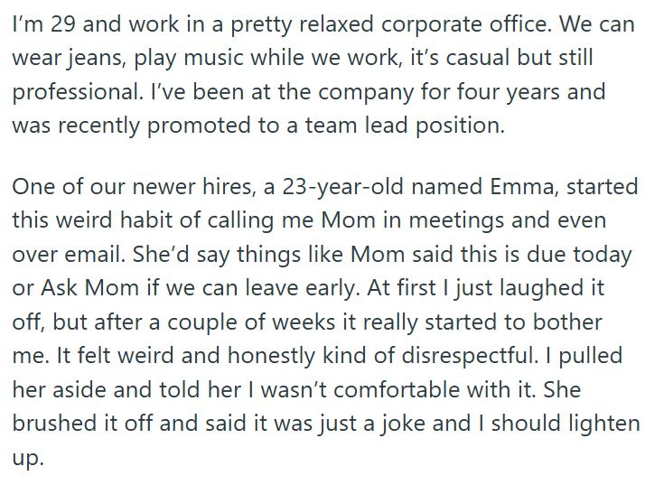This screenshot has height=485, width=645.
Task: Click the word "early" in "leave early"
Action: coord(332,289)
